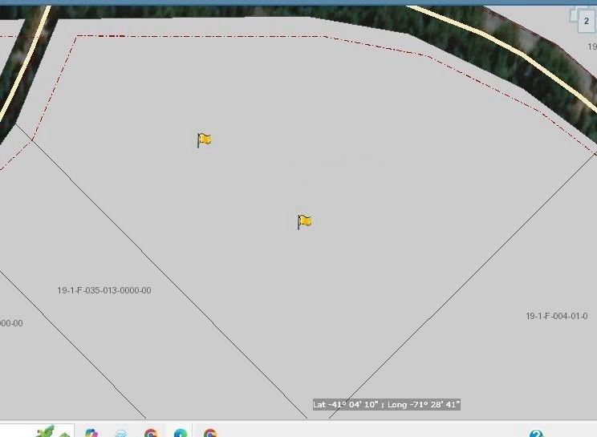Click the Lat/Long coordinate readout
This screenshot has height=437, width=597.
coord(386,405)
